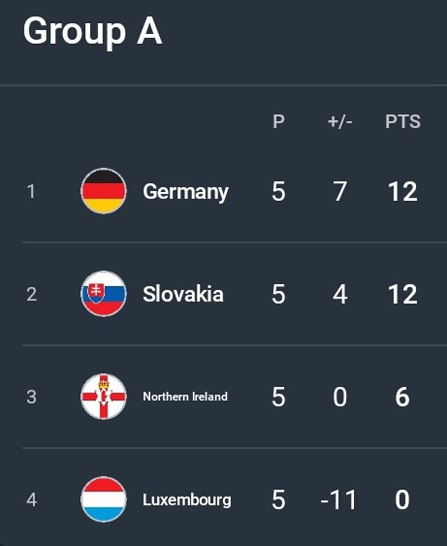This screenshot has height=546, width=447.
Task: Open the Germany team name link
Action: pyautogui.click(x=186, y=192)
